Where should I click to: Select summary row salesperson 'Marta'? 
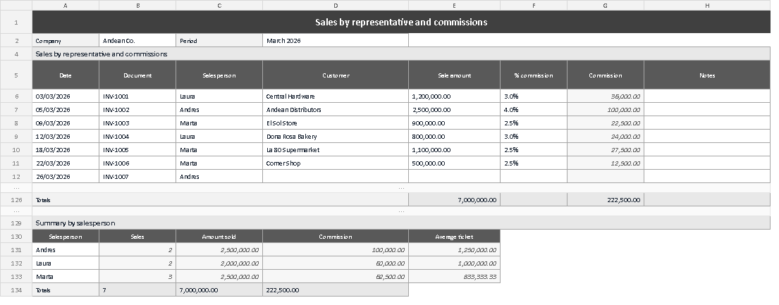[x=66, y=277]
